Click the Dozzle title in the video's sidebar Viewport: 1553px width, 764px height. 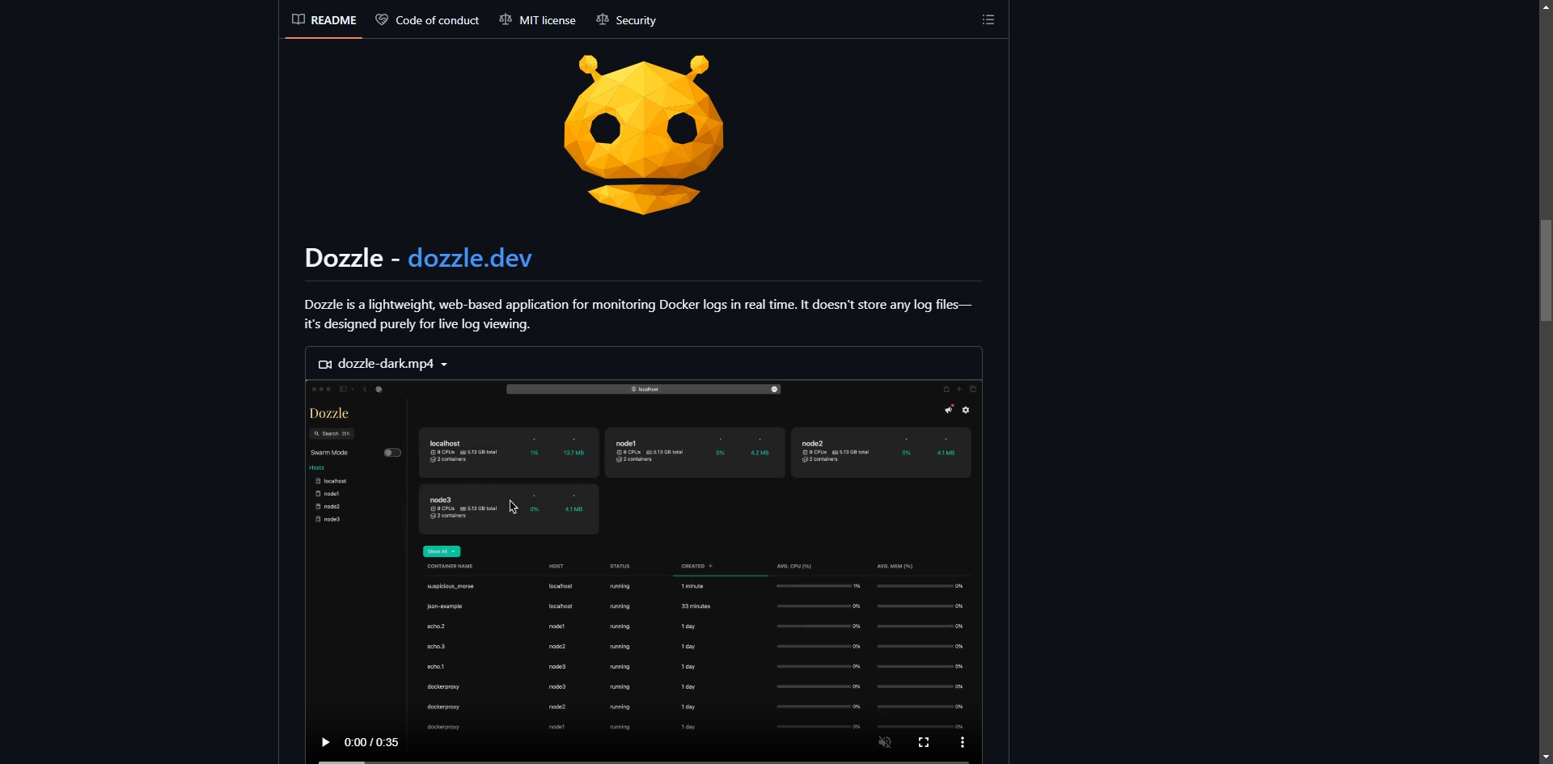329,413
